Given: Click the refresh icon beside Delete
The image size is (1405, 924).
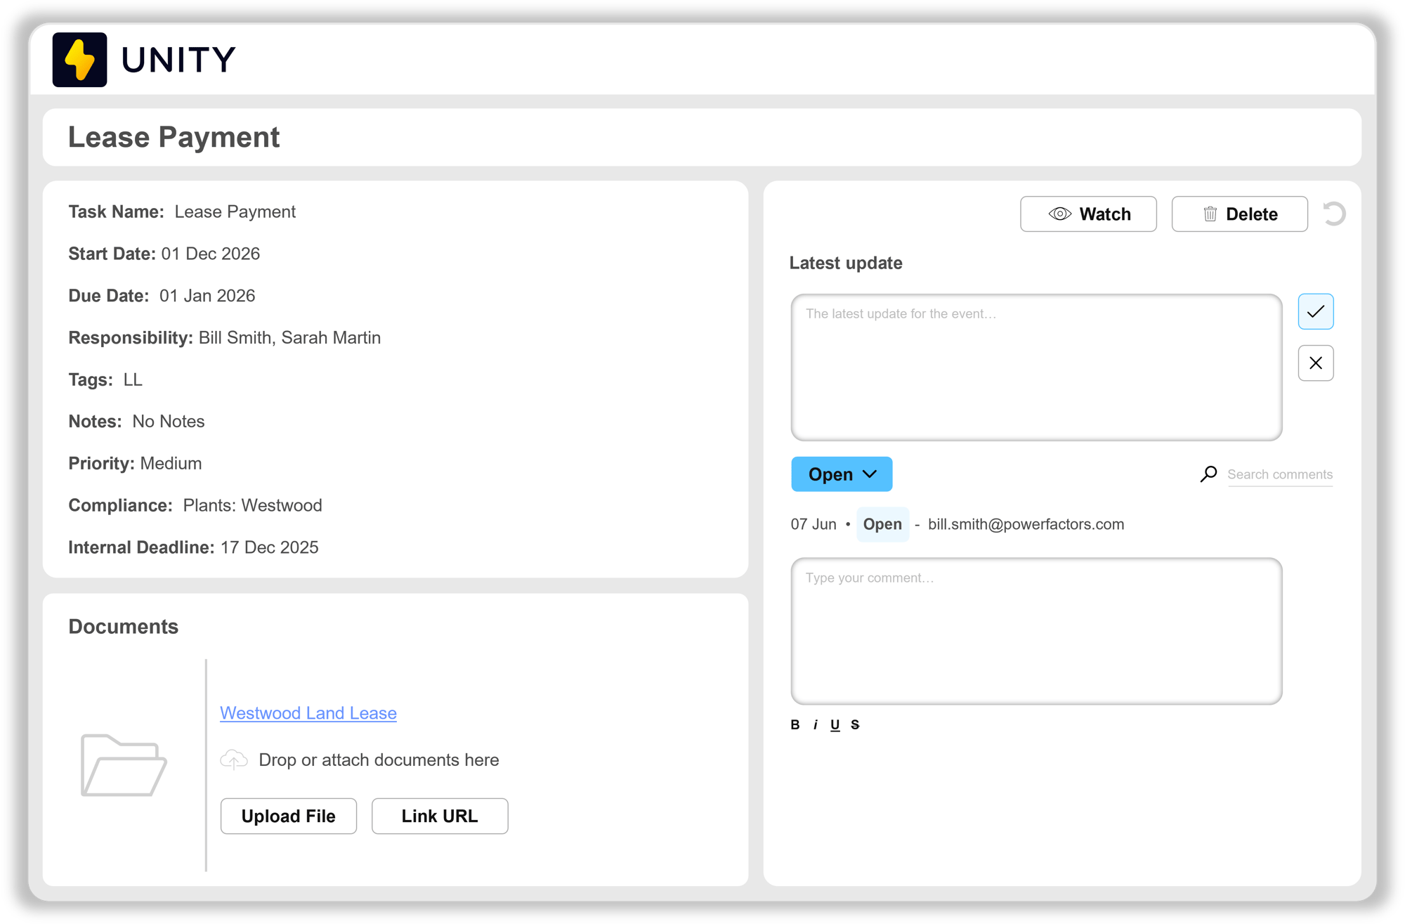Looking at the screenshot, I should click(x=1333, y=214).
